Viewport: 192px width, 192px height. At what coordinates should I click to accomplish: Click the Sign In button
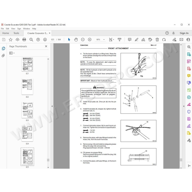[184, 33]
